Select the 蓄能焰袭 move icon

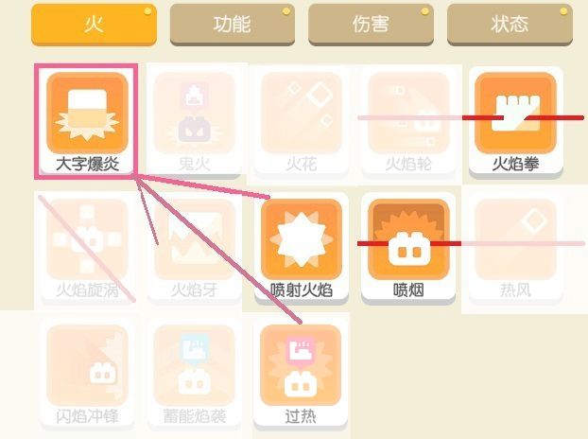tap(194, 365)
